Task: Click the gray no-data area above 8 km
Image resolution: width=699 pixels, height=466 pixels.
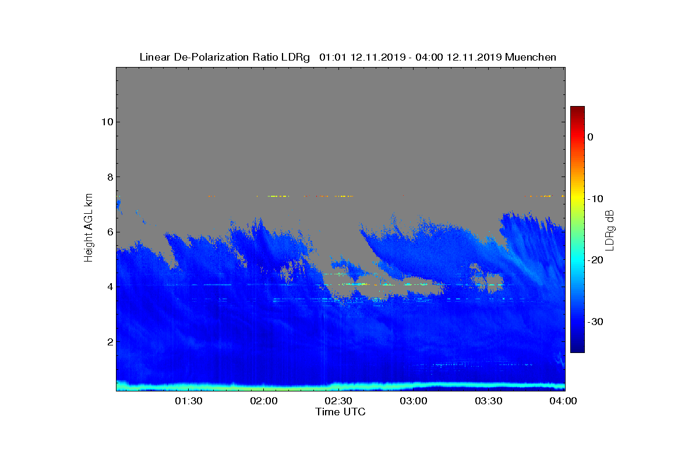Action: [341, 122]
